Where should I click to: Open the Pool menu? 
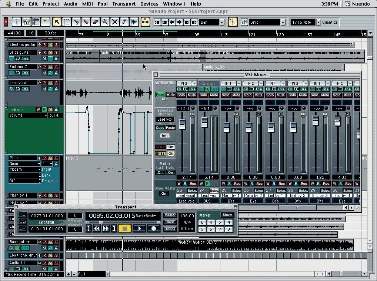click(103, 4)
